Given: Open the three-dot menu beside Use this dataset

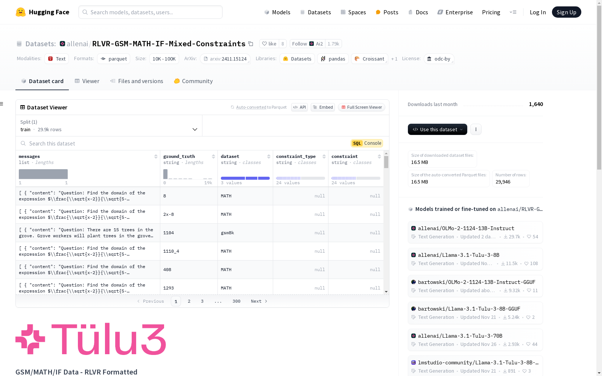Looking at the screenshot, I should point(476,129).
